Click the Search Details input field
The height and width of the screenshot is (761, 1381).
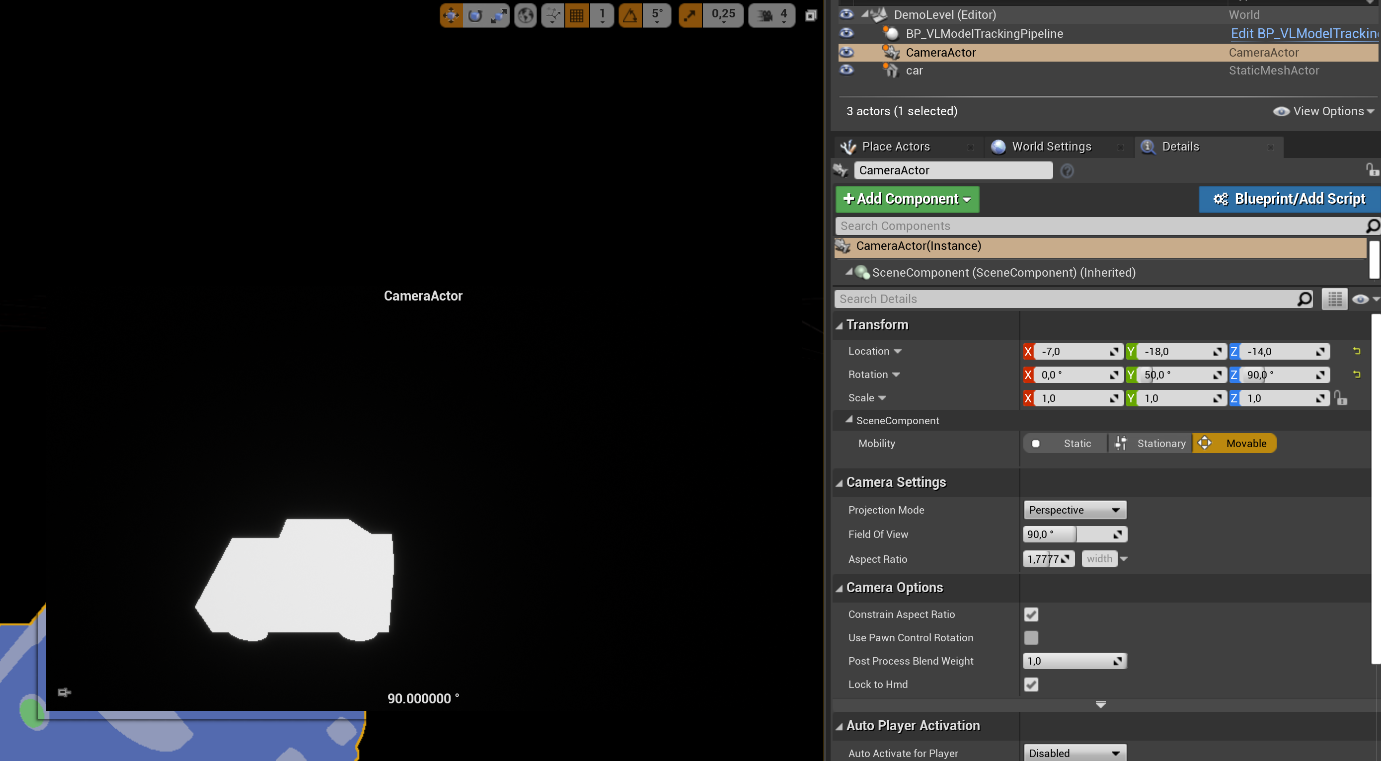(x=1067, y=299)
